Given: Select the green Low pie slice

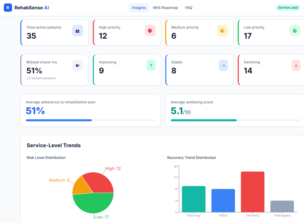Looking at the screenshot, I should [93, 204].
